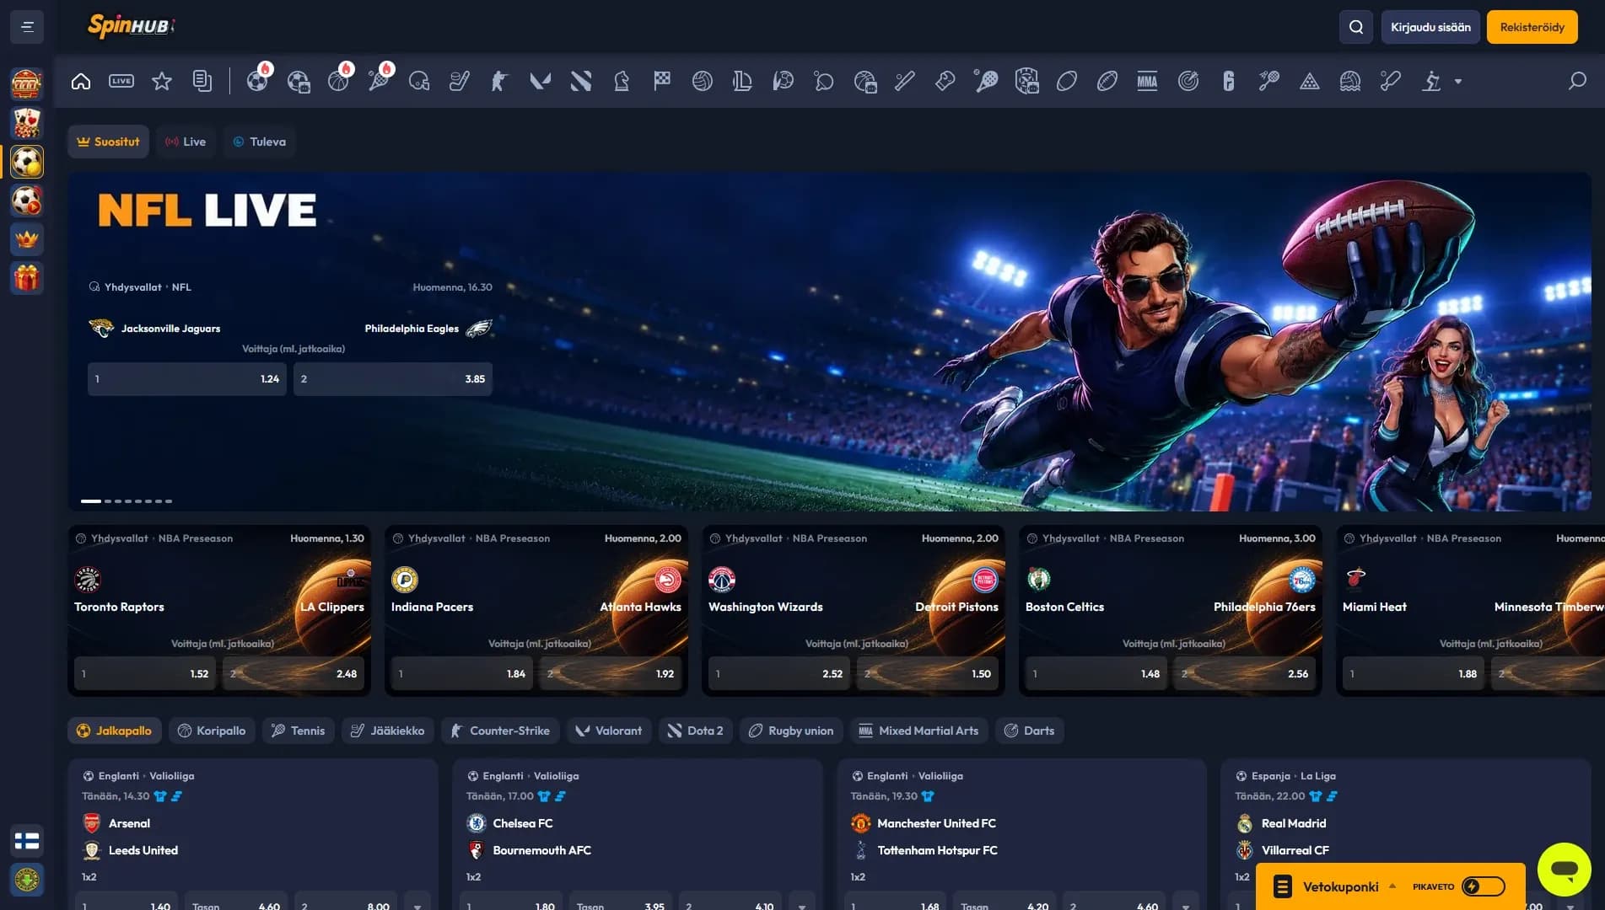Click the SpinHub logo
1605x910 pixels.
[131, 26]
